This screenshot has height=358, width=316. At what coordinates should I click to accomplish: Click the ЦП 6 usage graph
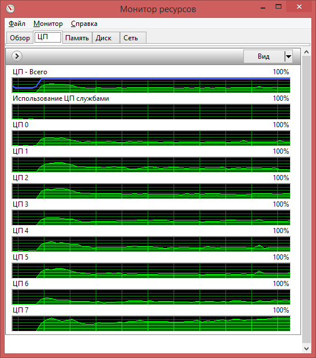click(151, 297)
